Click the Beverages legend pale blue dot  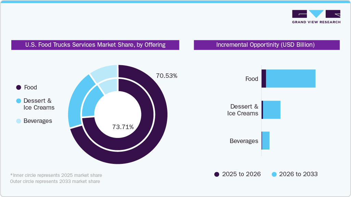18,121
